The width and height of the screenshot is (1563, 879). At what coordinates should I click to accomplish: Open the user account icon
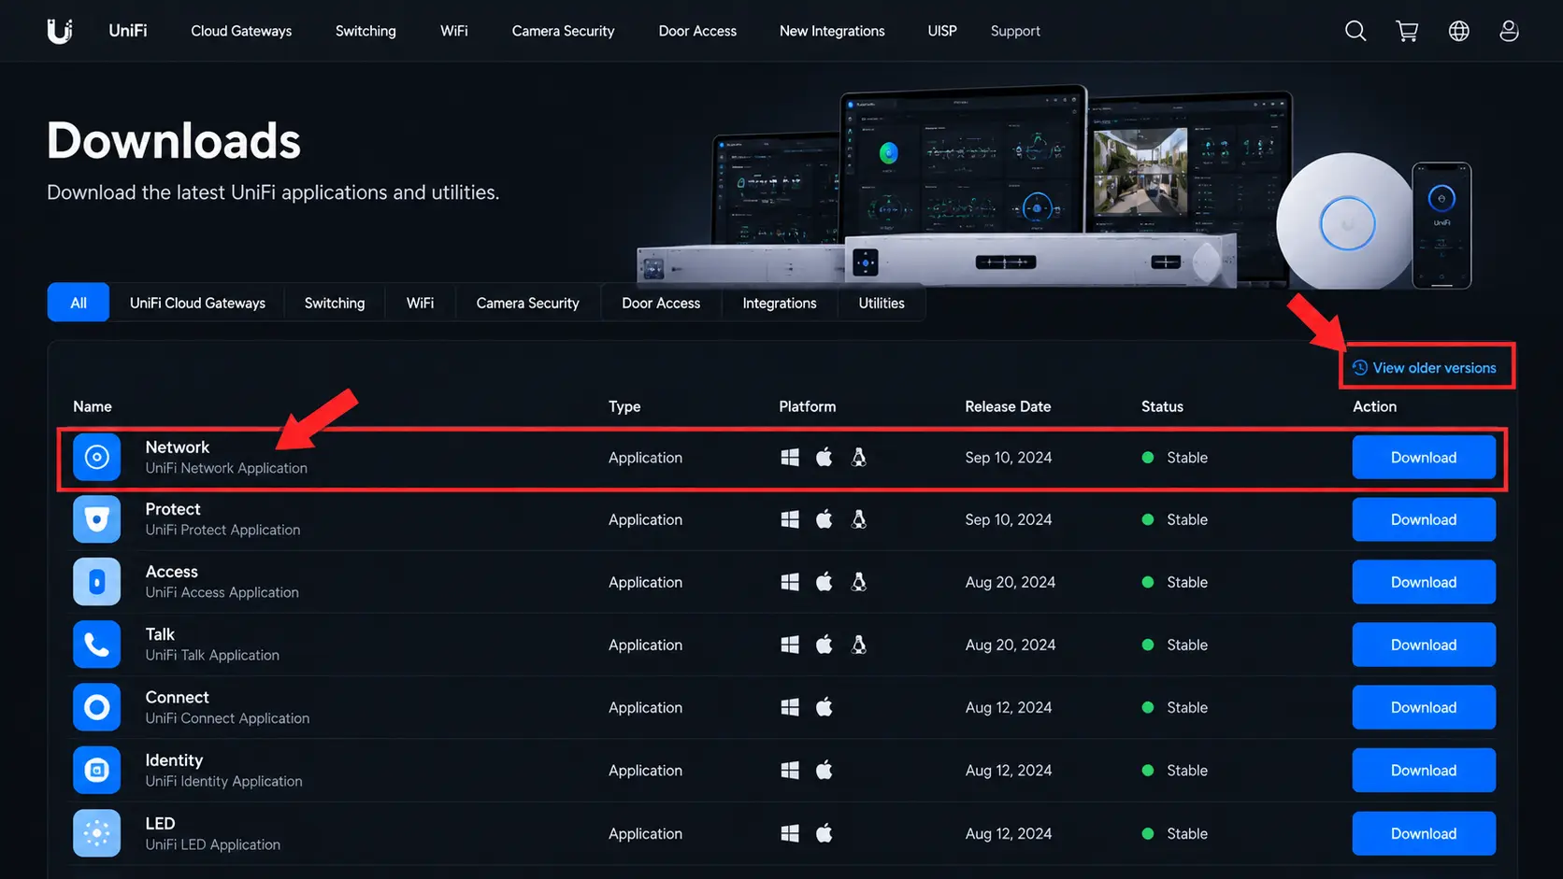click(1509, 31)
